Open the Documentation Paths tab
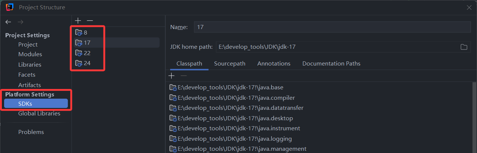The height and width of the screenshot is (153, 477). point(331,64)
